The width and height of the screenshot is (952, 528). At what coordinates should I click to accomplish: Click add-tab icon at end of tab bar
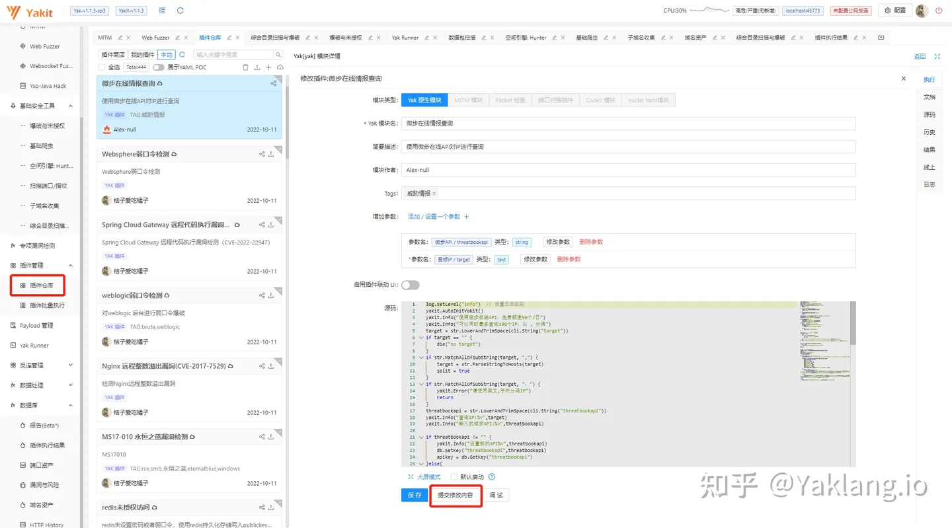point(881,38)
